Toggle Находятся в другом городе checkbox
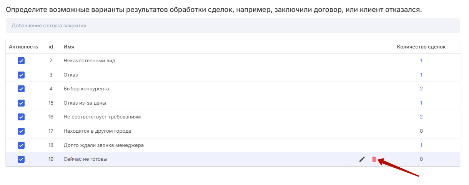This screenshot has width=469, height=185. (x=21, y=131)
